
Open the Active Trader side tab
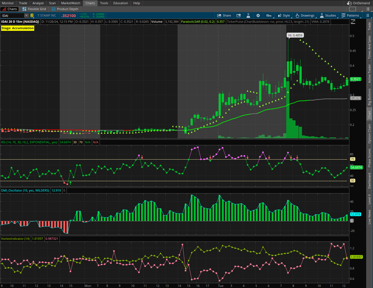(x=369, y=73)
